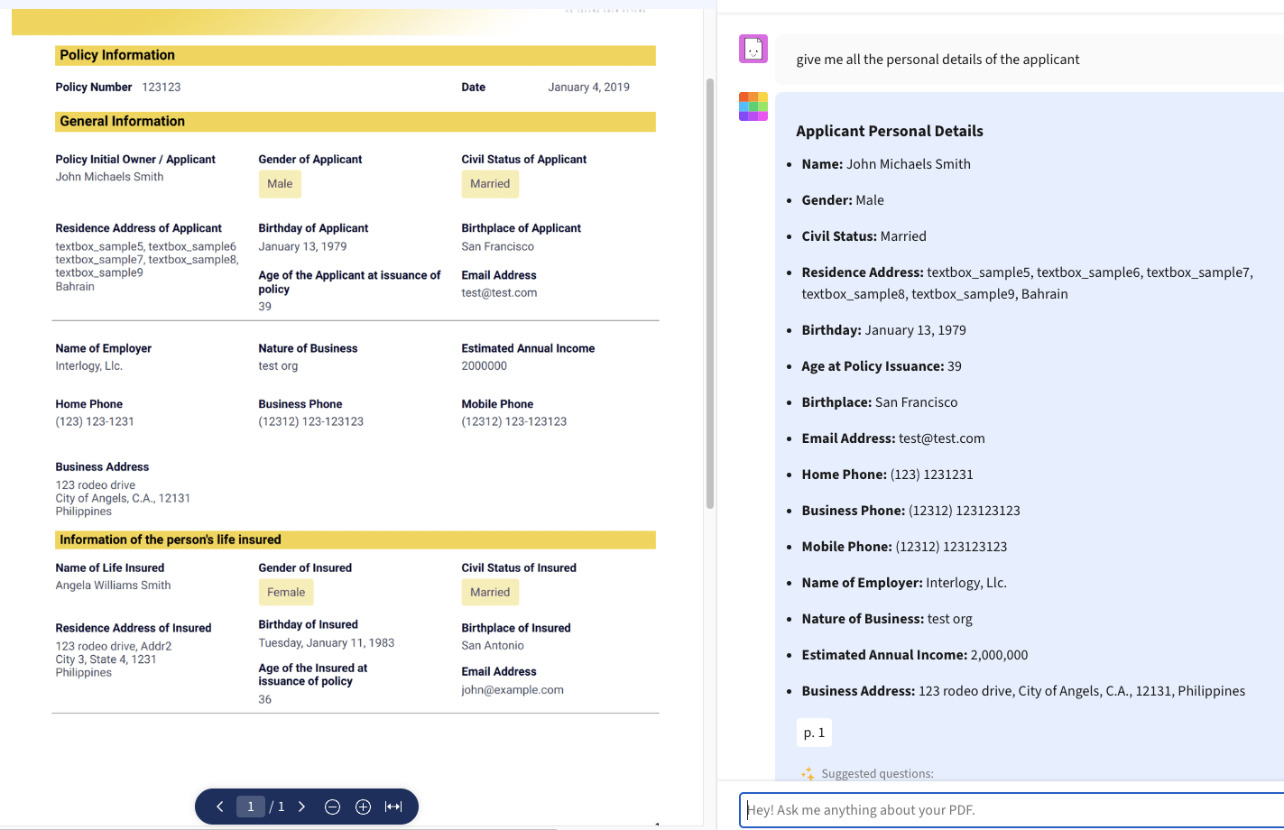The image size is (1284, 830).
Task: Go to the next PDF page
Action: tap(301, 807)
